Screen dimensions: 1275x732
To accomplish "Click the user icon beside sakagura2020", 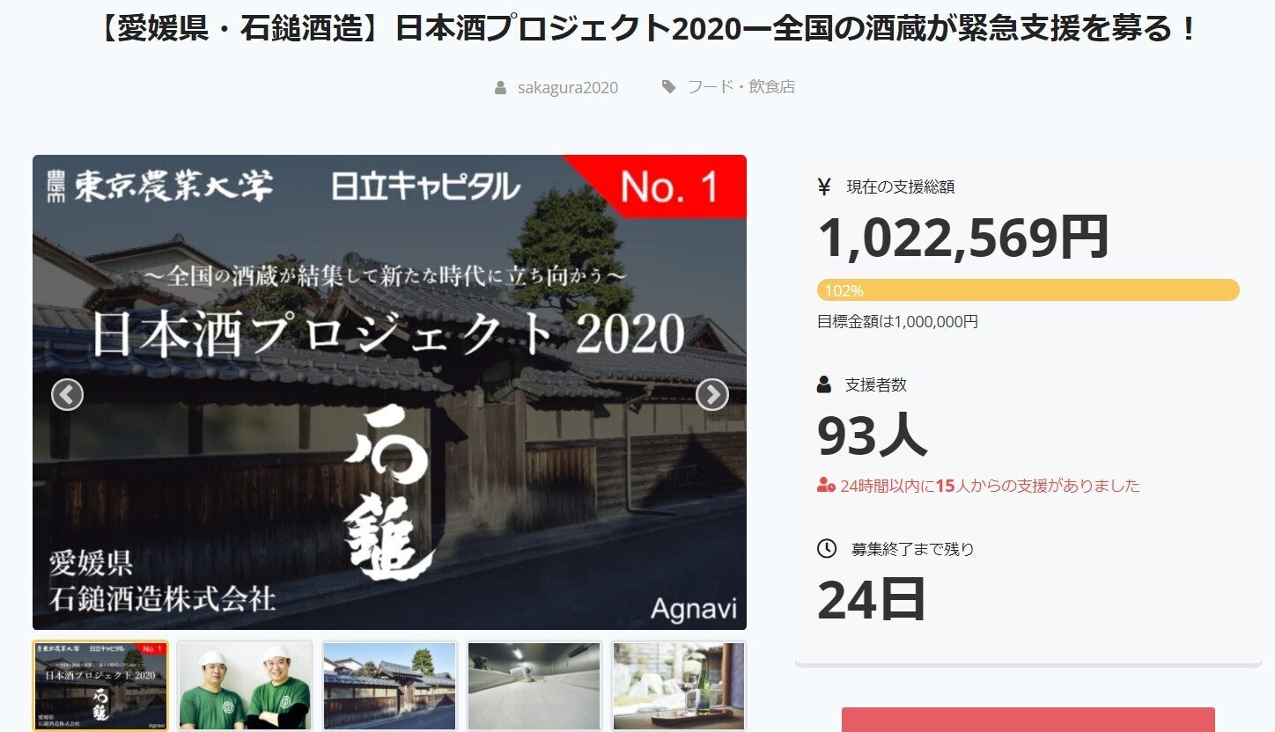I will [500, 87].
